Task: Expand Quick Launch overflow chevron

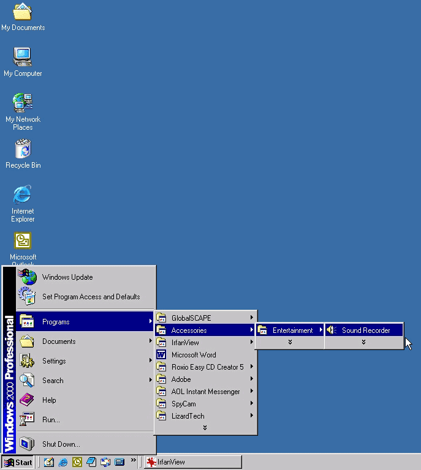Action: (133, 460)
